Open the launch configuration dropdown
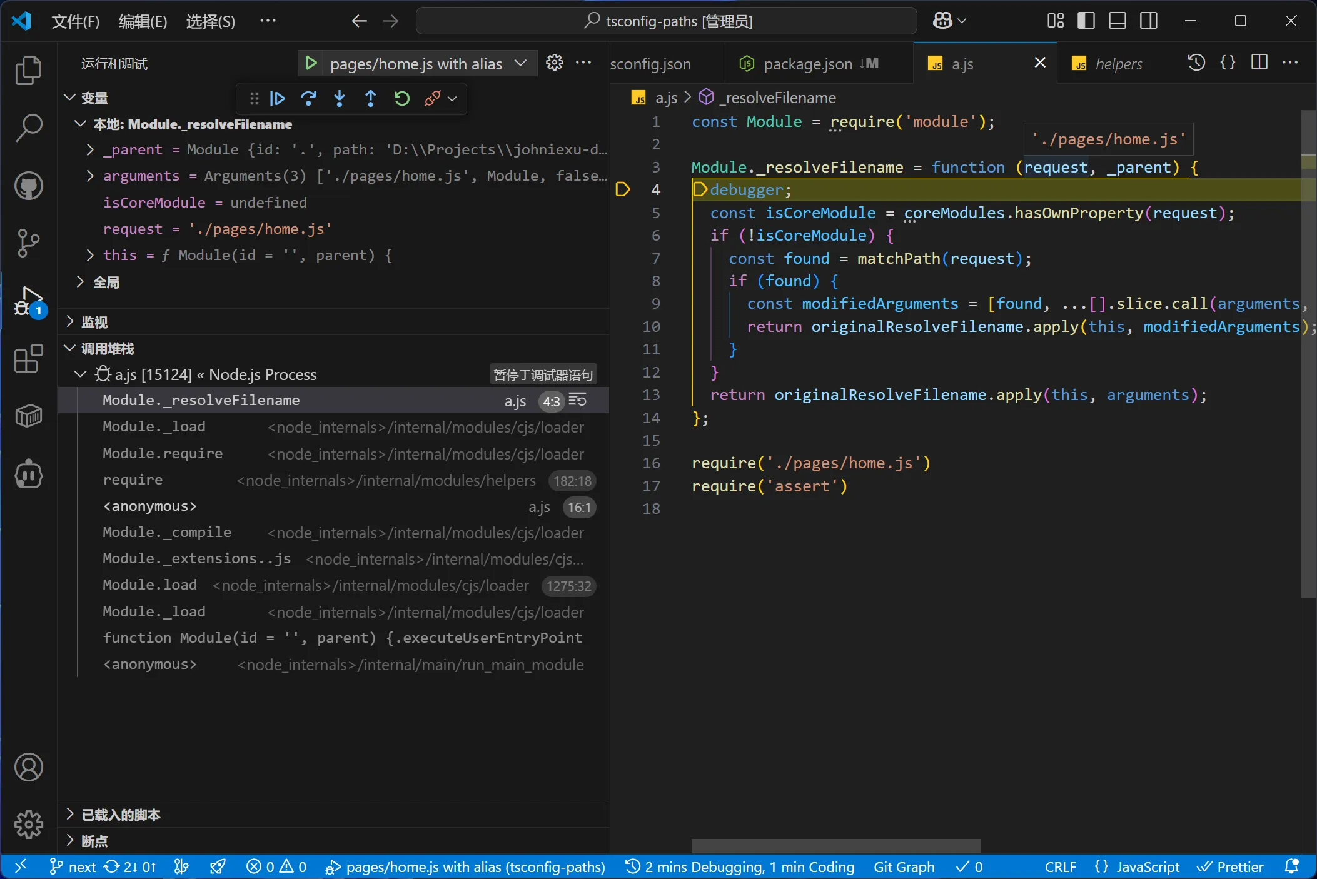The width and height of the screenshot is (1317, 879). tap(520, 63)
